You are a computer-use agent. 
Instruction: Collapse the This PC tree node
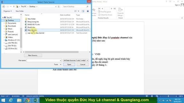pos(3,17)
